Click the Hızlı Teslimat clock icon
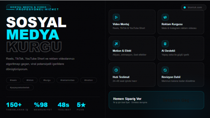Image resolution: width=210 pixels, height=118 pixels. 116,70
